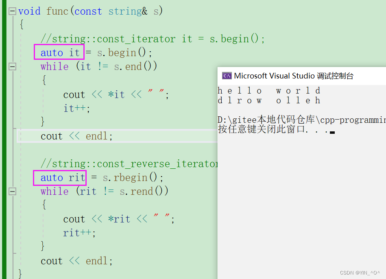Click the reversed 'dlrow olleh' output line
The width and height of the screenshot is (386, 279).
coord(269,100)
